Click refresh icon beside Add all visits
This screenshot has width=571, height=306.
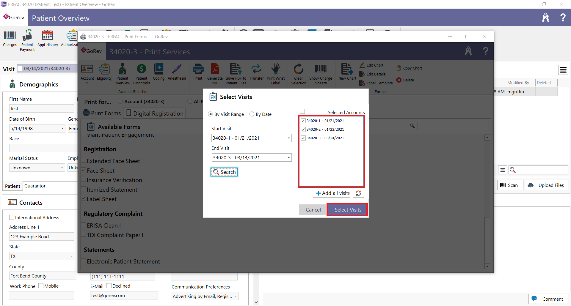tap(358, 193)
